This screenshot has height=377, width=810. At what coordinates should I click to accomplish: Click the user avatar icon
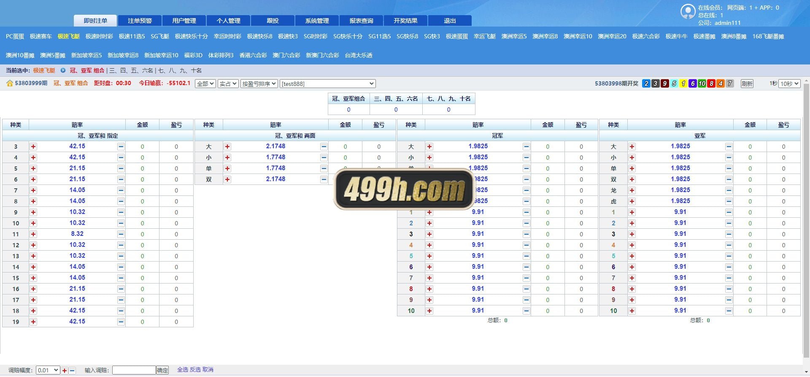[x=688, y=12]
